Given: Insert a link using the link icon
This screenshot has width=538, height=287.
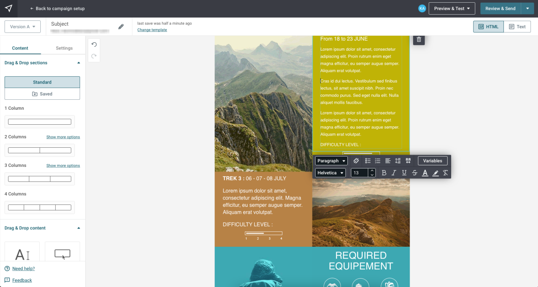Looking at the screenshot, I should pos(356,161).
